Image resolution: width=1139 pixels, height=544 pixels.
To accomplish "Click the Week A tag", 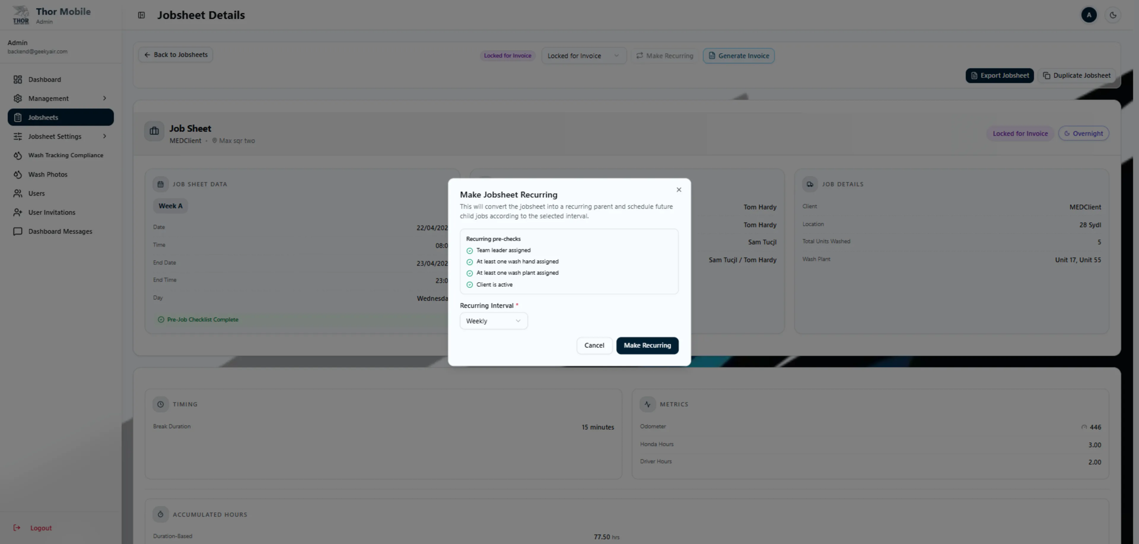I will (170, 206).
